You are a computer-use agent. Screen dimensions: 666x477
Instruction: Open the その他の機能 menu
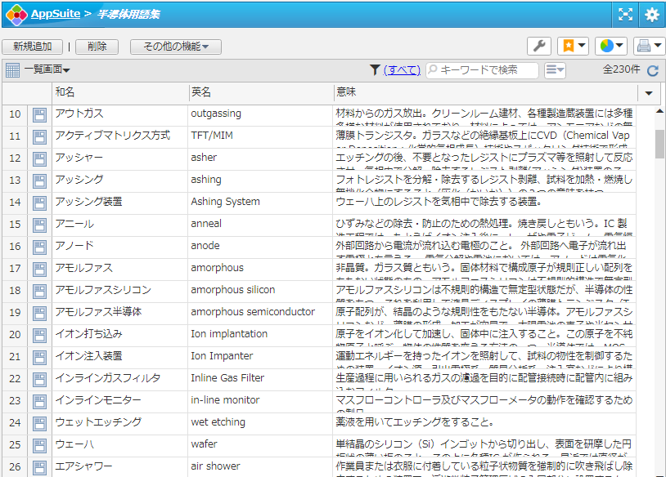click(175, 47)
